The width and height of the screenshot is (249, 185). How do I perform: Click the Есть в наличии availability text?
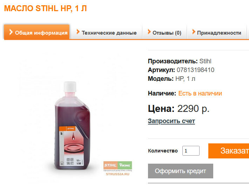(200, 93)
